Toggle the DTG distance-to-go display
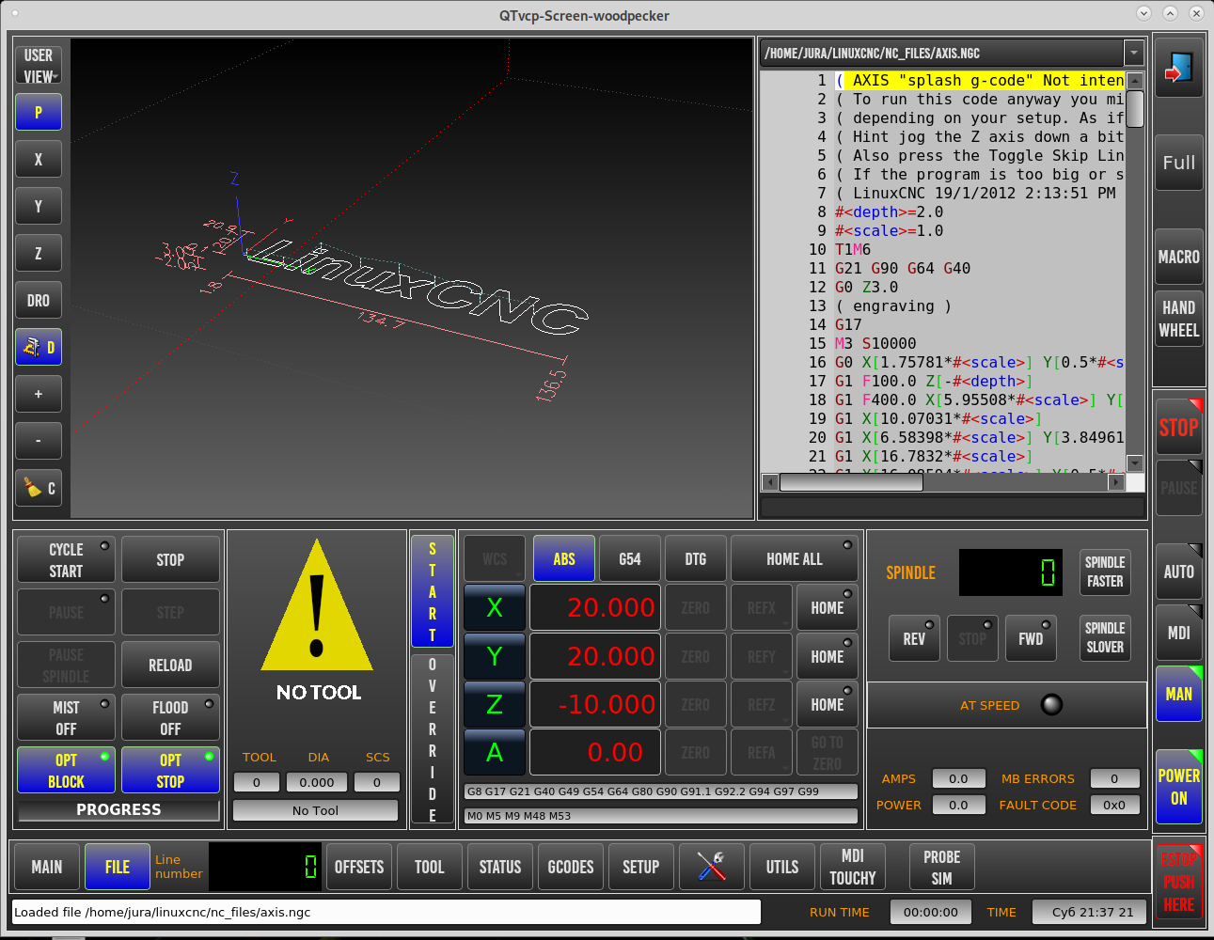Viewport: 1214px width, 940px height. pyautogui.click(x=696, y=559)
